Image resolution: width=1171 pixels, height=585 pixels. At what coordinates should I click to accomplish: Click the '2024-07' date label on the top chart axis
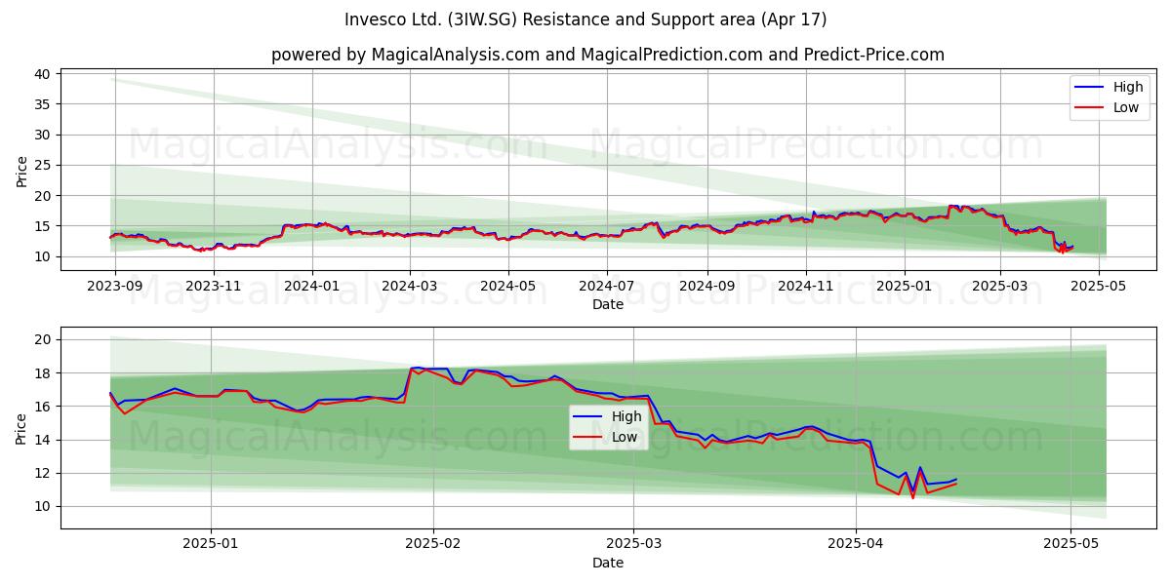pos(607,287)
